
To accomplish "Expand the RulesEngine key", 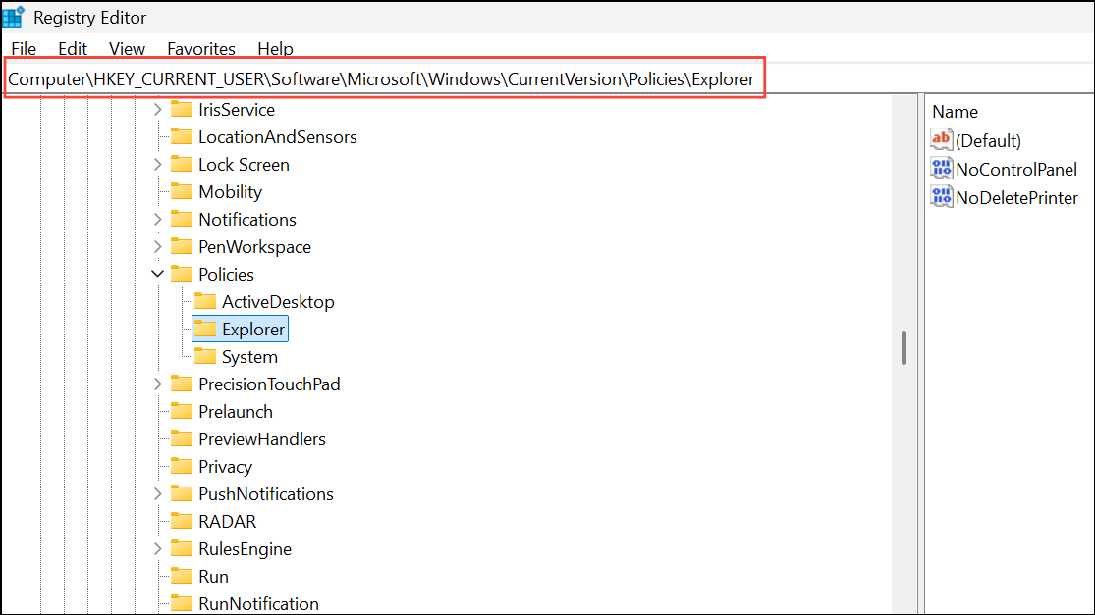I will pyautogui.click(x=158, y=548).
